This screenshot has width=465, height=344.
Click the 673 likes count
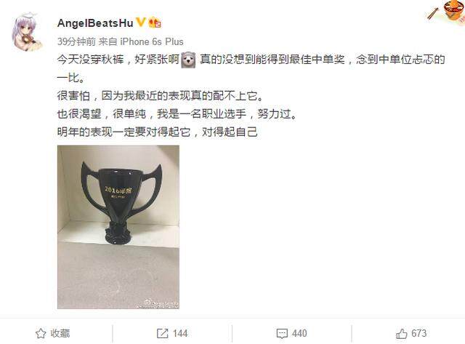point(418,333)
